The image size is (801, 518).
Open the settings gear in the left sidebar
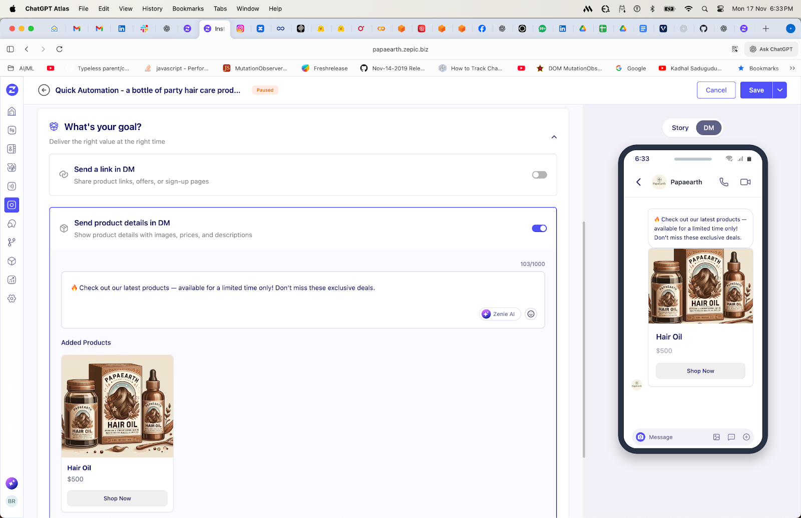click(12, 298)
